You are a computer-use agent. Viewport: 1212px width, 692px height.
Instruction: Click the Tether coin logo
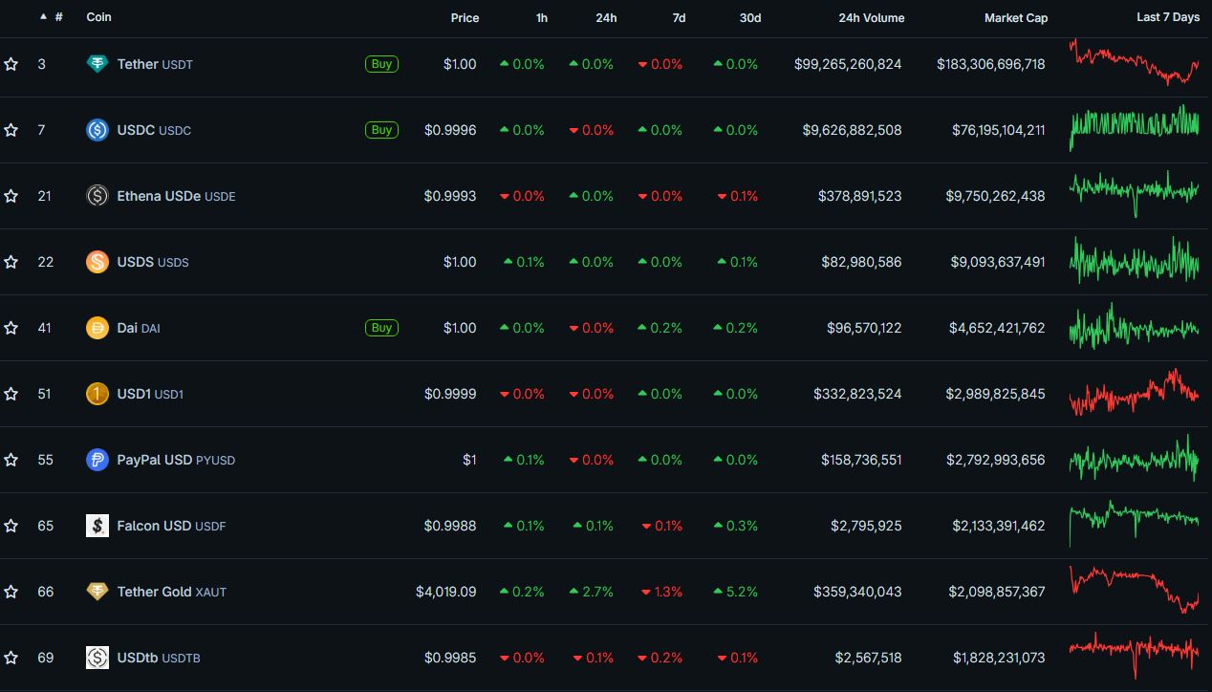click(x=97, y=63)
